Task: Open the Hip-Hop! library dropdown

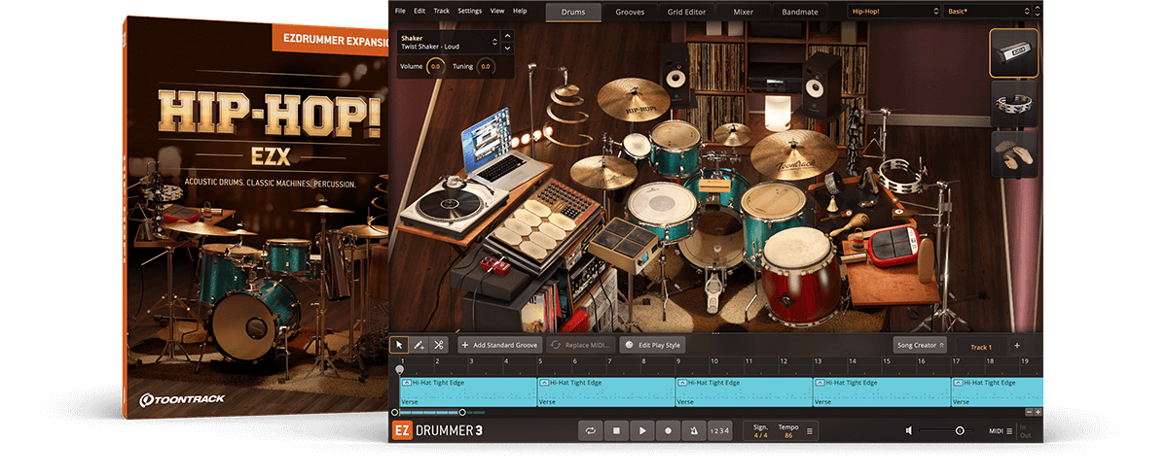Action: tap(894, 11)
